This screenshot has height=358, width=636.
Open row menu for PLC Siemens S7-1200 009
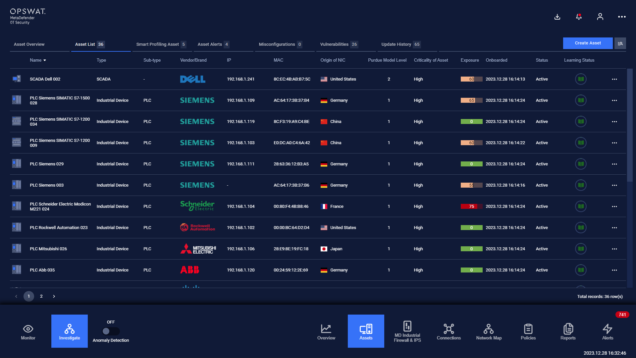(614, 143)
